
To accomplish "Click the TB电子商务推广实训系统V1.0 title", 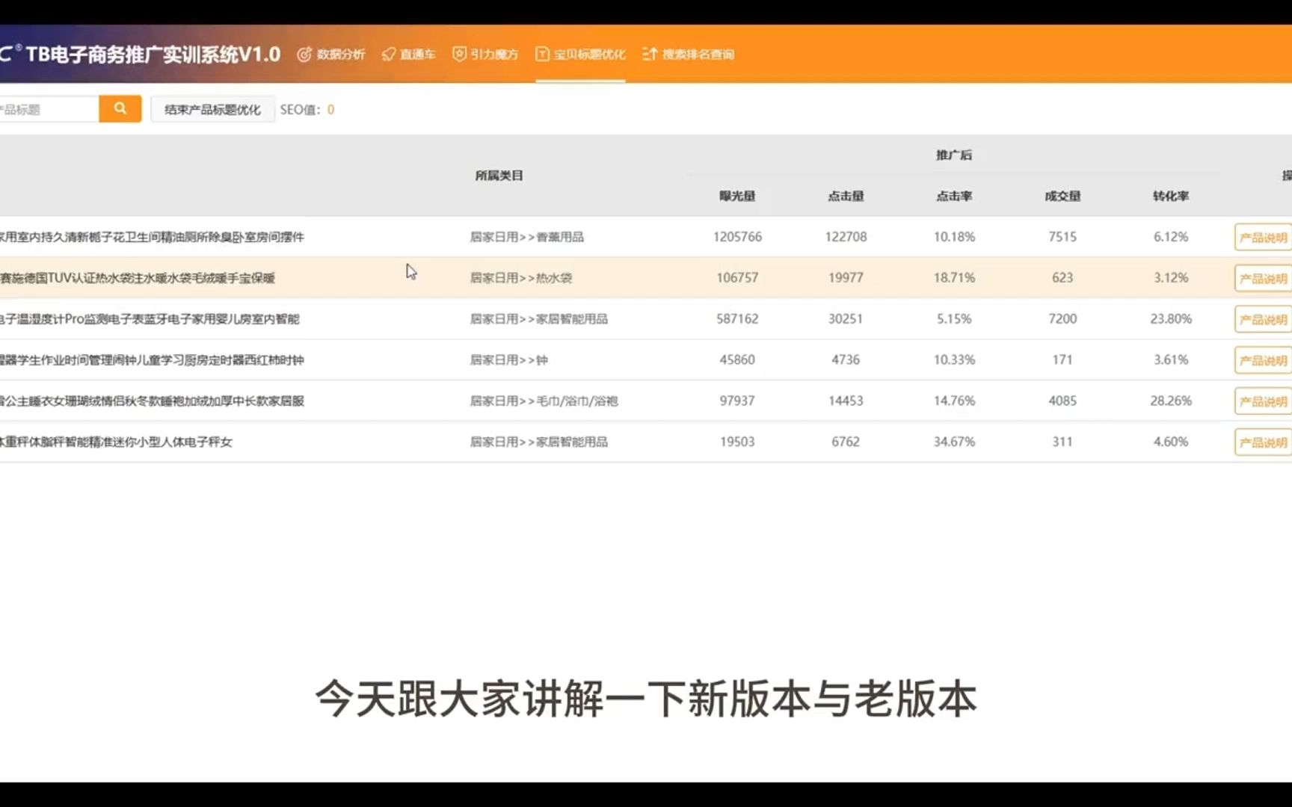I will click(x=153, y=55).
